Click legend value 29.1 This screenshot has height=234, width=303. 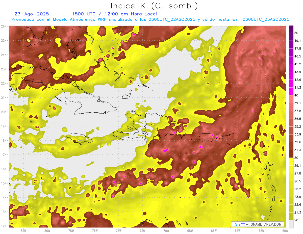[x=297, y=165]
